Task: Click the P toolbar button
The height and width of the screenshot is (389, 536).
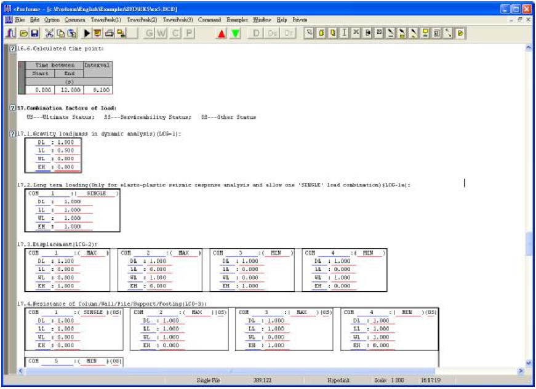Action: [190, 33]
